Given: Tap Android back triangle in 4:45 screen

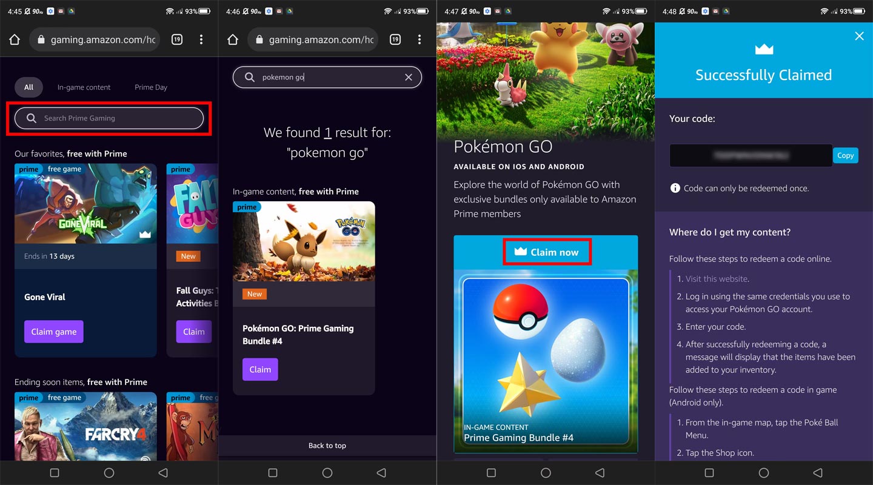Looking at the screenshot, I should coord(163,473).
